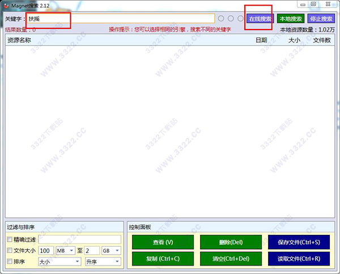Click the Magnet app icon in title bar
The image size is (340, 274).
click(6, 5)
